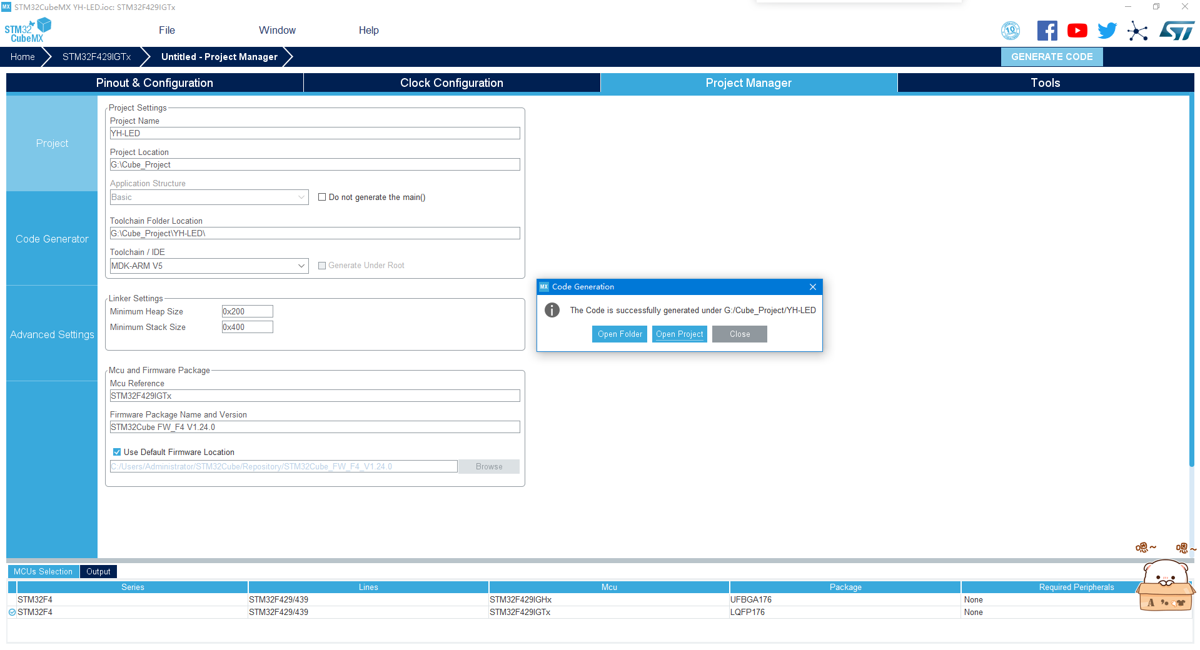
Task: Click the firmware repository path field
Action: tap(284, 467)
